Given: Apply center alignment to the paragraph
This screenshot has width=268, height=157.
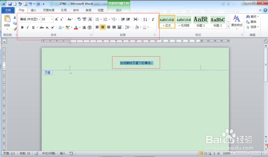Looking at the screenshot, I should [x=103, y=27].
